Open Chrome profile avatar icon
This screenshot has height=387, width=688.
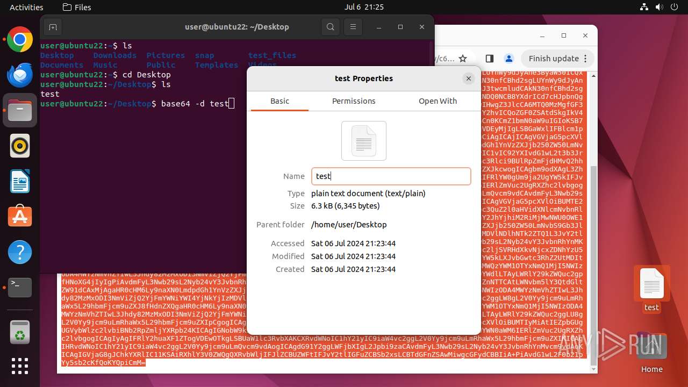pos(508,59)
